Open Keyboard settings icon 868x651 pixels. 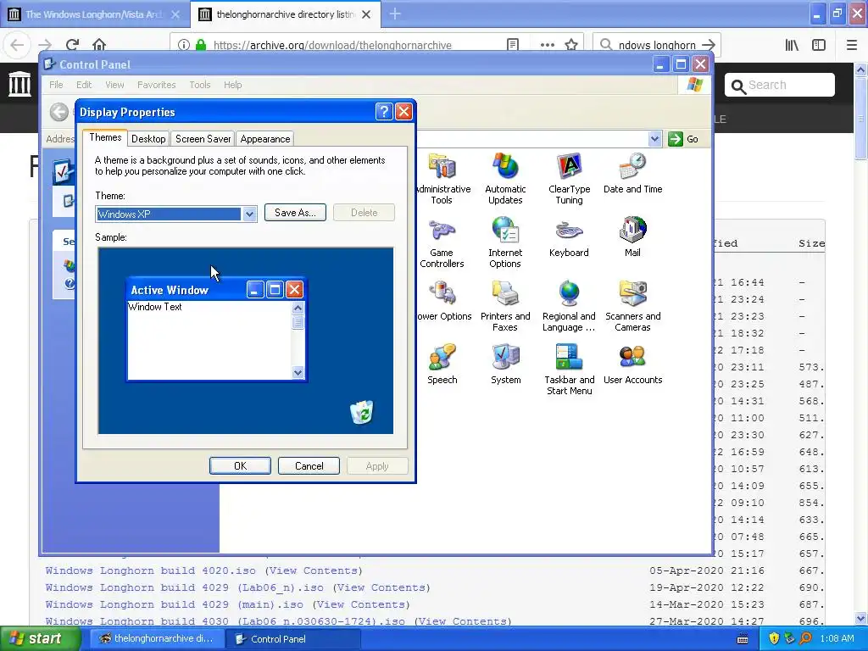pyautogui.click(x=569, y=236)
